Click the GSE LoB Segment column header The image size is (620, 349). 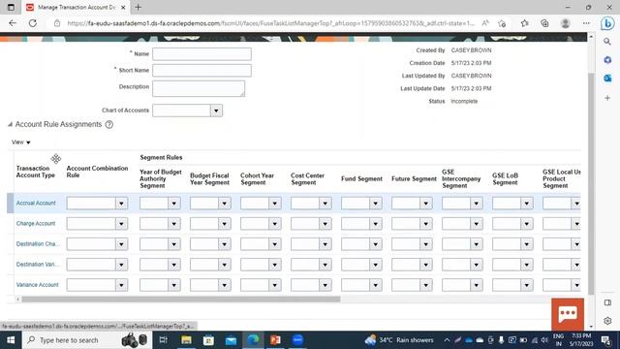(x=505, y=178)
